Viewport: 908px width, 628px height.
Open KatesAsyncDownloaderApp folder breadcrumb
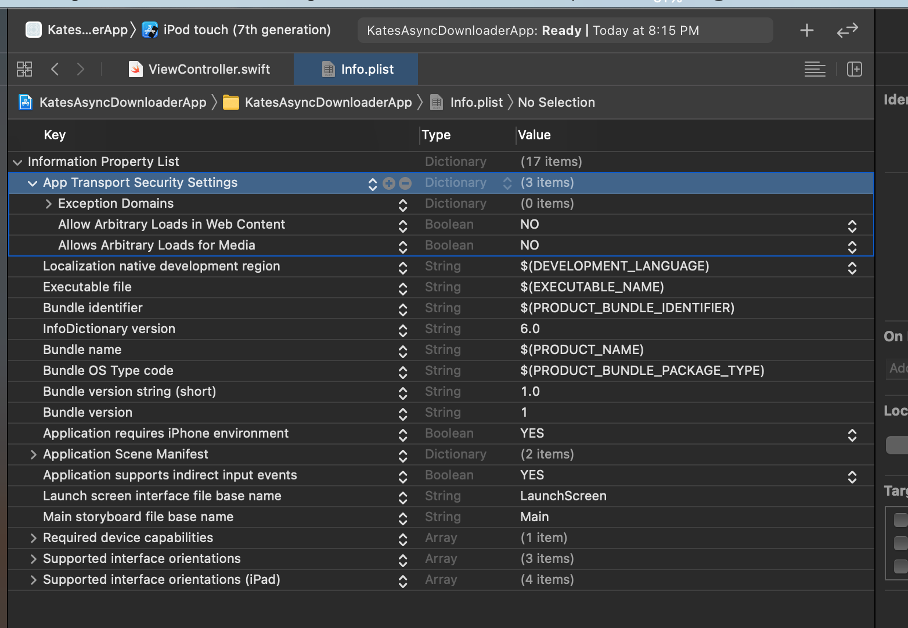pyautogui.click(x=329, y=102)
